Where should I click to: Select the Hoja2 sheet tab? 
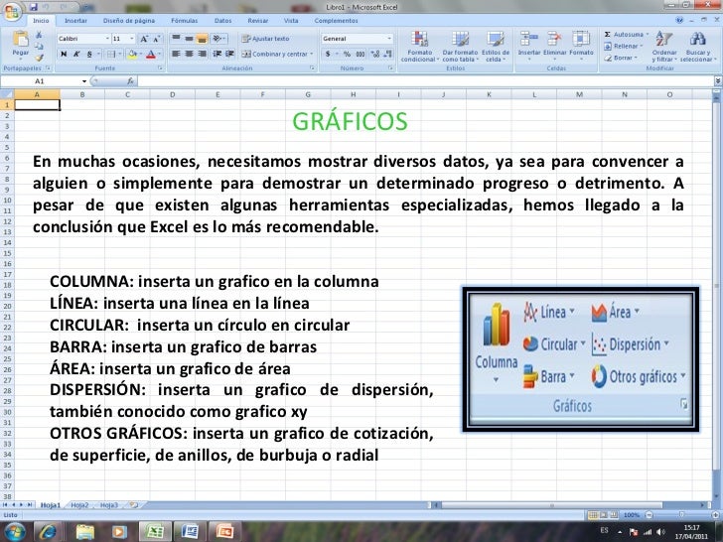coord(79,505)
